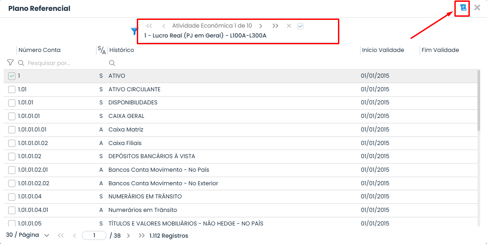Viewport: 487px width, 244px height.
Task: Check the box for Bancos Conta Movimento - No Exterior
Action: point(11,183)
